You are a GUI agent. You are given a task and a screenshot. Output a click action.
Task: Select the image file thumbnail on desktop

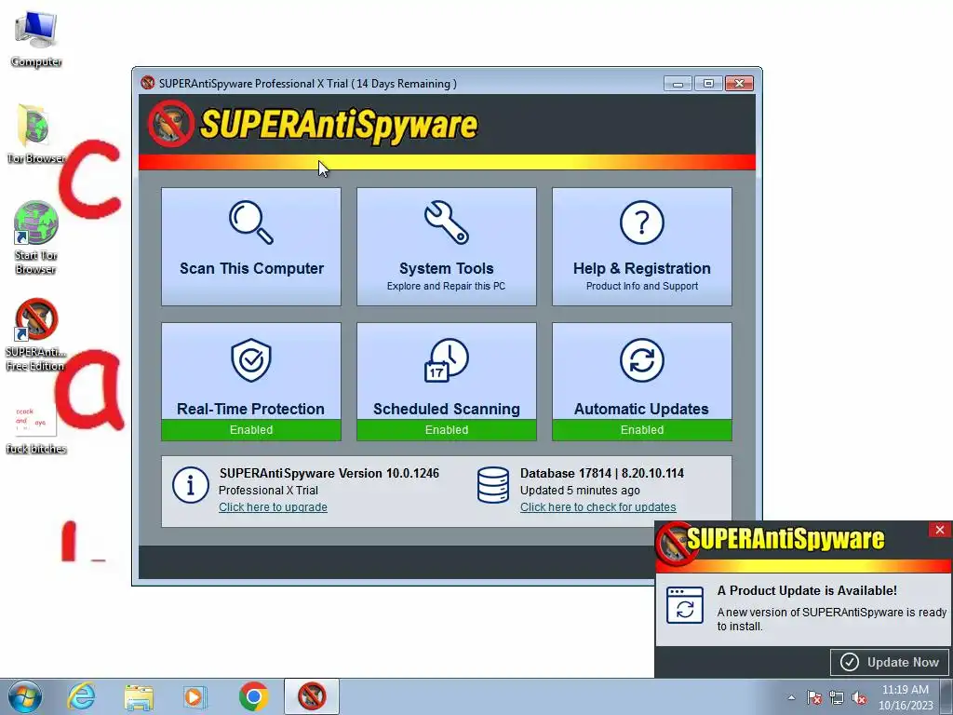pos(36,421)
